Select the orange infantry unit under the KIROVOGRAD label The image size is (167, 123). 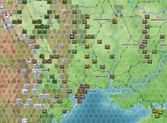point(114,22)
